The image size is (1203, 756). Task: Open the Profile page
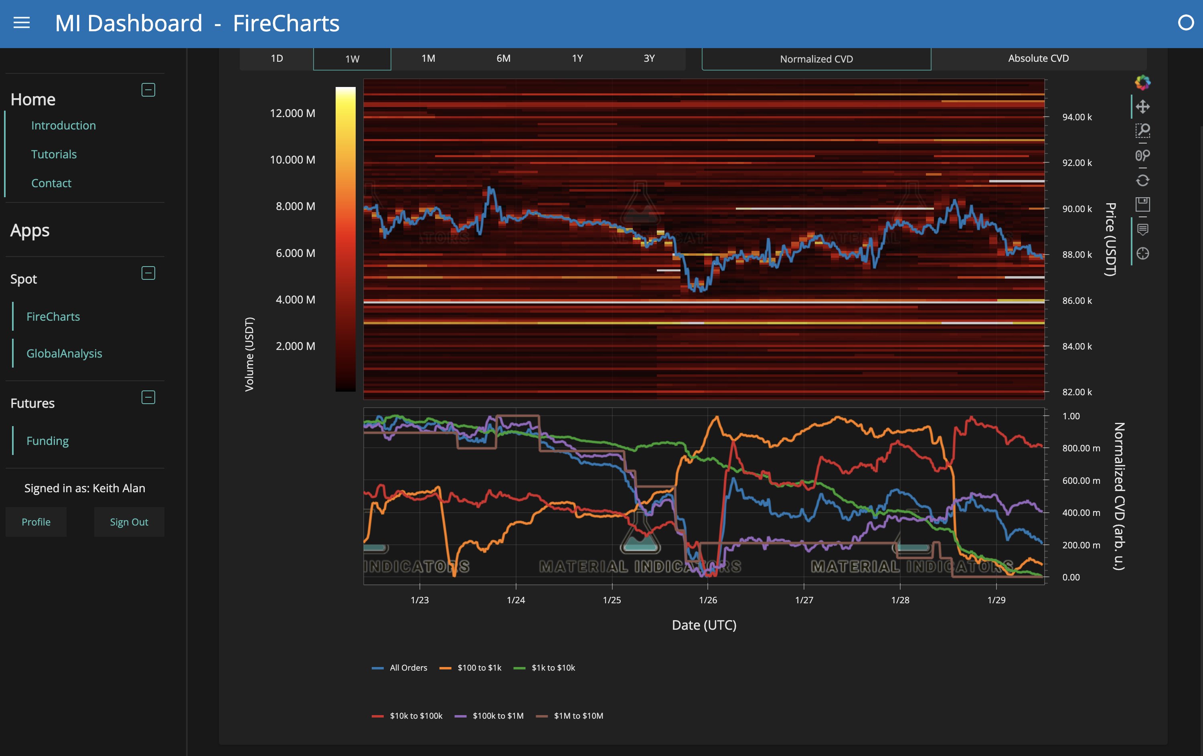pyautogui.click(x=35, y=522)
